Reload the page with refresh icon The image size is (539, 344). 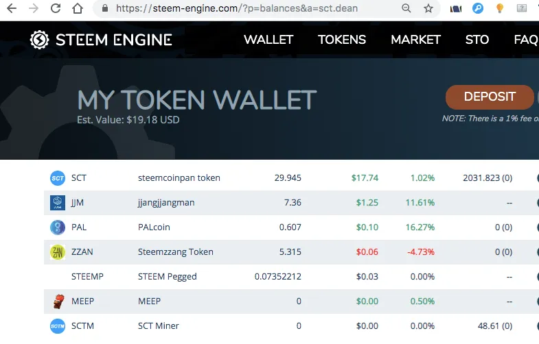pyautogui.click(x=56, y=8)
